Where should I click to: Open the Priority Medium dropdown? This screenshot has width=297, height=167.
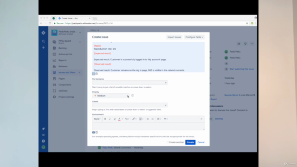[111, 96]
